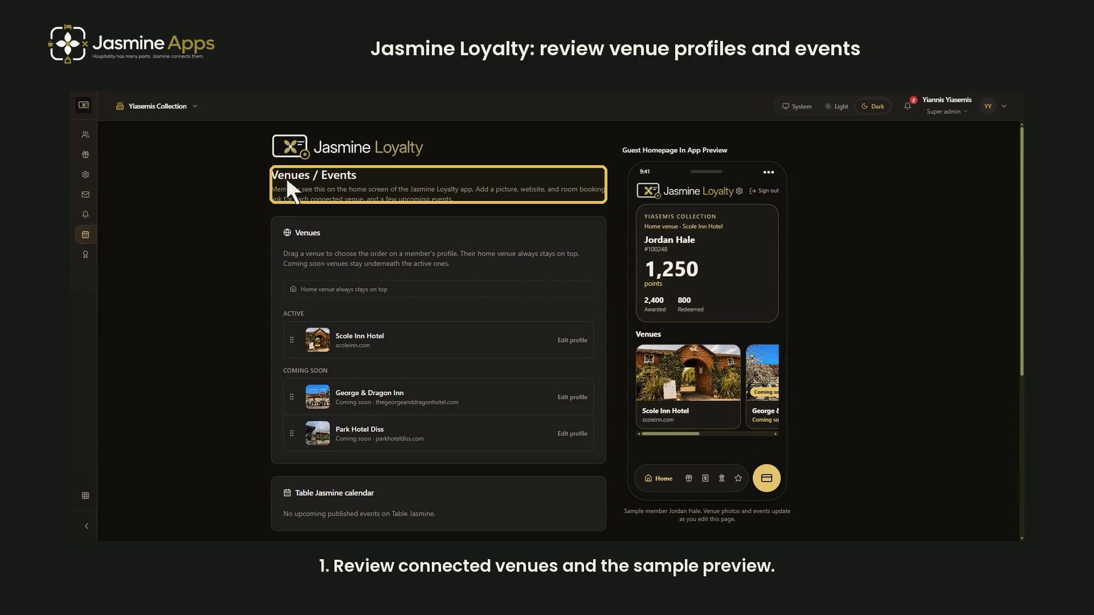Open the apps grid icon at sidebar bottom
Screen dimensions: 1094x615
pyautogui.click(x=85, y=495)
